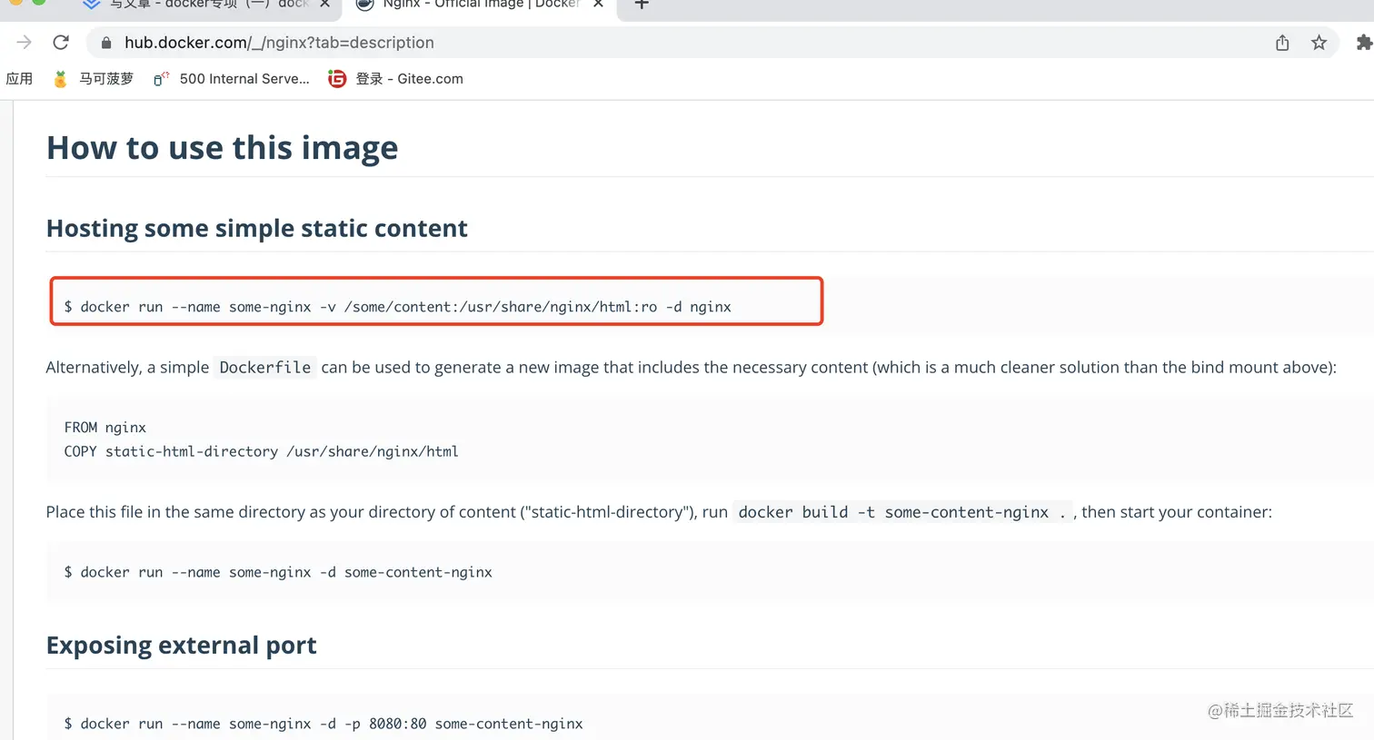Open the 应用 apps bookmark
Viewport: 1374px width, 740px height.
tap(19, 79)
